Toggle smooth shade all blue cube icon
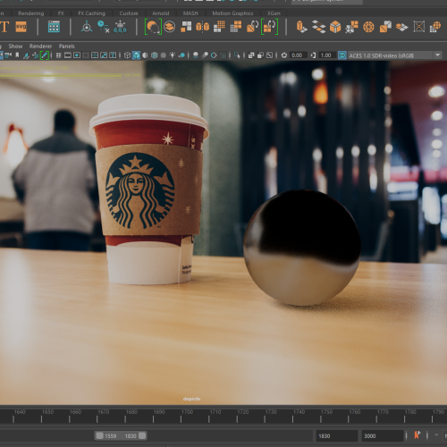Image resolution: width=447 pixels, height=447 pixels. click(x=136, y=55)
